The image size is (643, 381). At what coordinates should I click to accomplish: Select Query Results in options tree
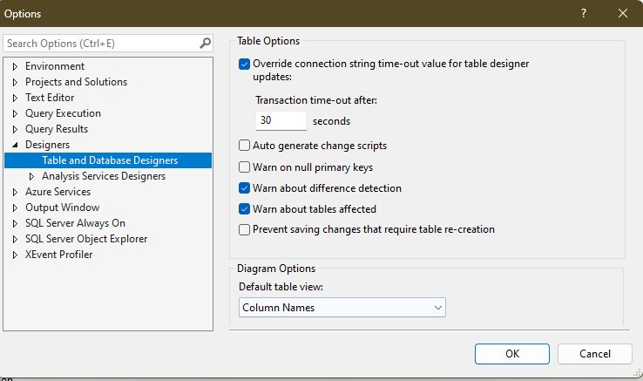[x=57, y=129]
